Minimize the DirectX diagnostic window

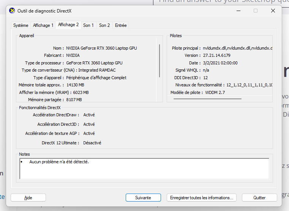click(x=238, y=11)
